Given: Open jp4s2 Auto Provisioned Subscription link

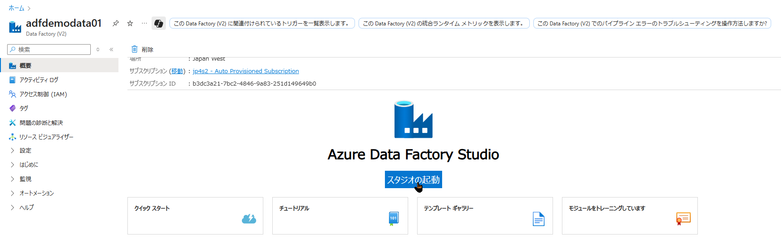Looking at the screenshot, I should [x=245, y=71].
